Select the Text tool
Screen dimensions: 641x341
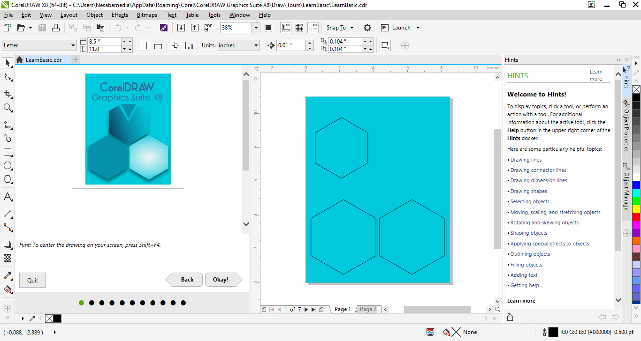[8, 197]
